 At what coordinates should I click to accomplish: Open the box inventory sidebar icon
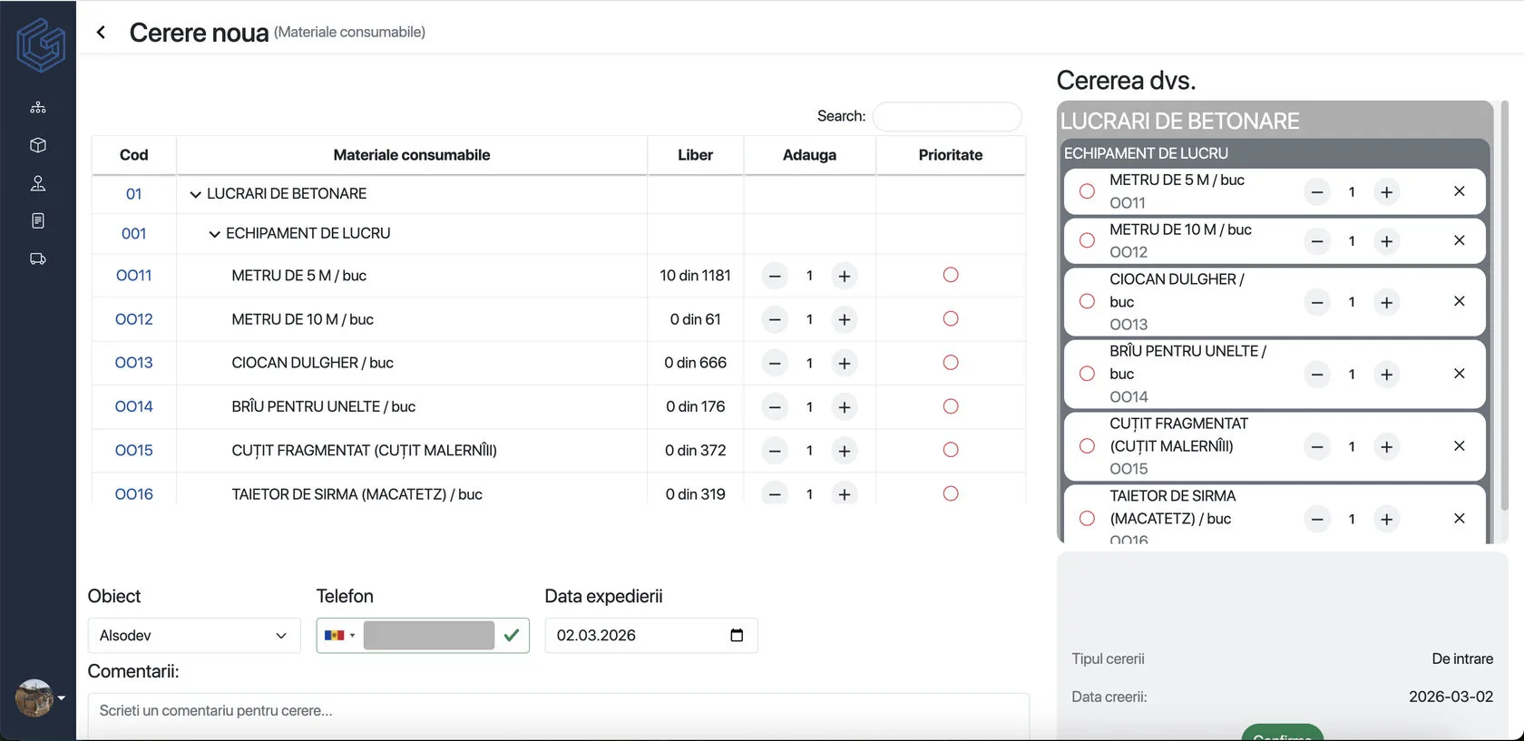click(x=38, y=145)
